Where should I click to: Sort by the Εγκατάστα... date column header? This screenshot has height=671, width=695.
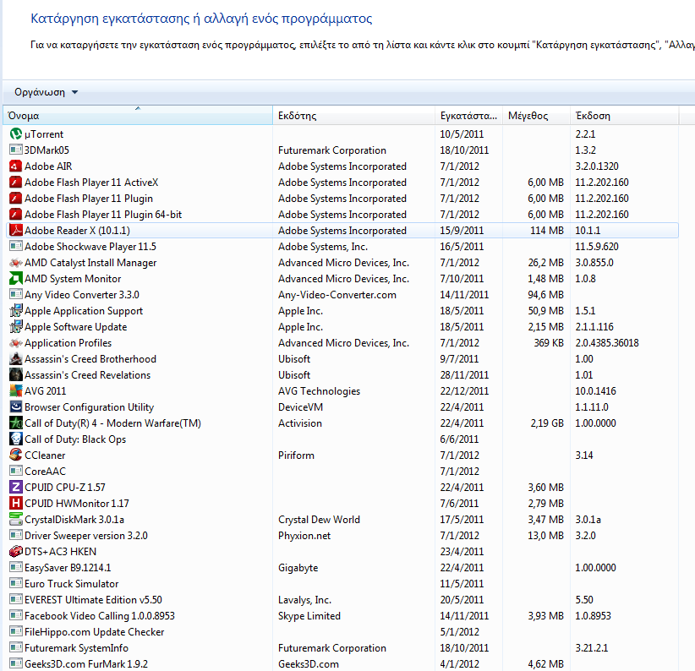pyautogui.click(x=468, y=116)
